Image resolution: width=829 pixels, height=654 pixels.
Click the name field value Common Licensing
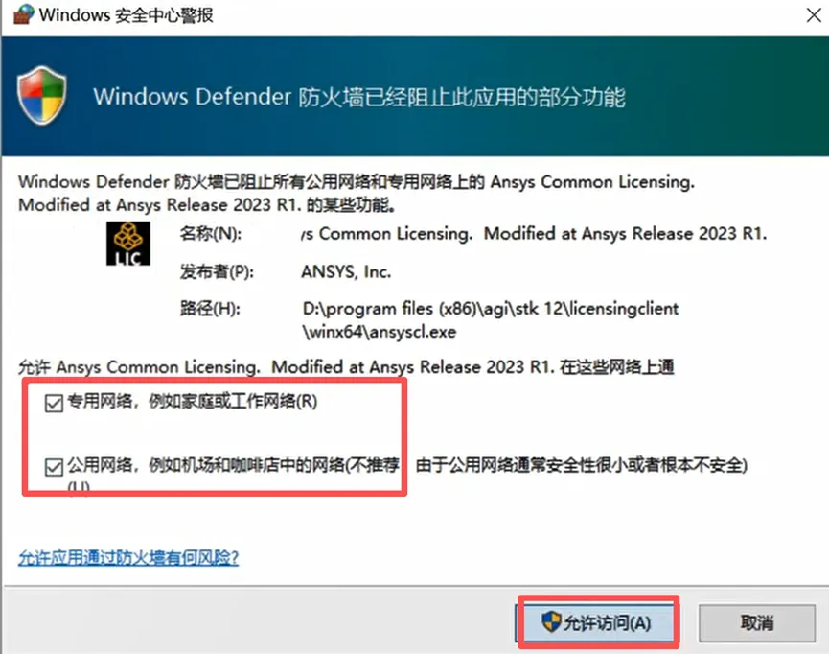click(534, 233)
